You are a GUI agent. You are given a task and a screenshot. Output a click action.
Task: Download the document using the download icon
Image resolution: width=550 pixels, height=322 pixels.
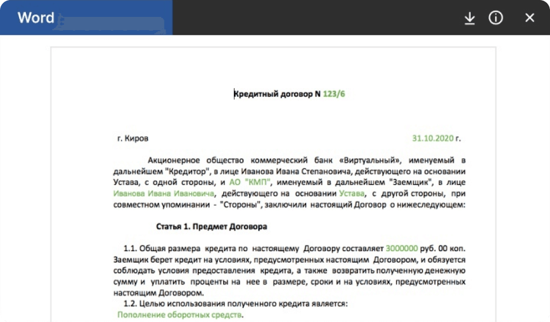tap(469, 18)
